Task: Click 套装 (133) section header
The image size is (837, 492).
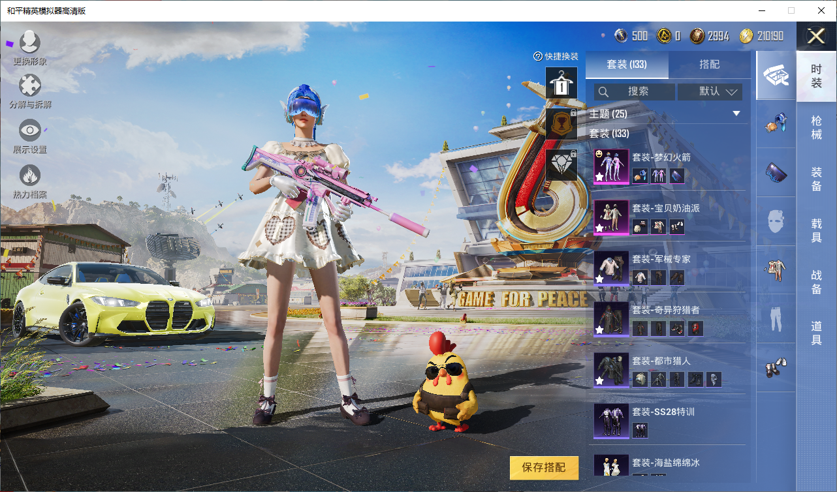Action: [x=609, y=133]
